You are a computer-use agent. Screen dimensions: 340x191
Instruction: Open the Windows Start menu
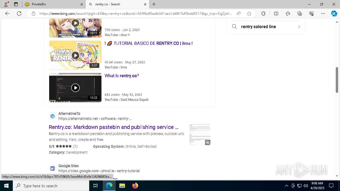pos(6,186)
